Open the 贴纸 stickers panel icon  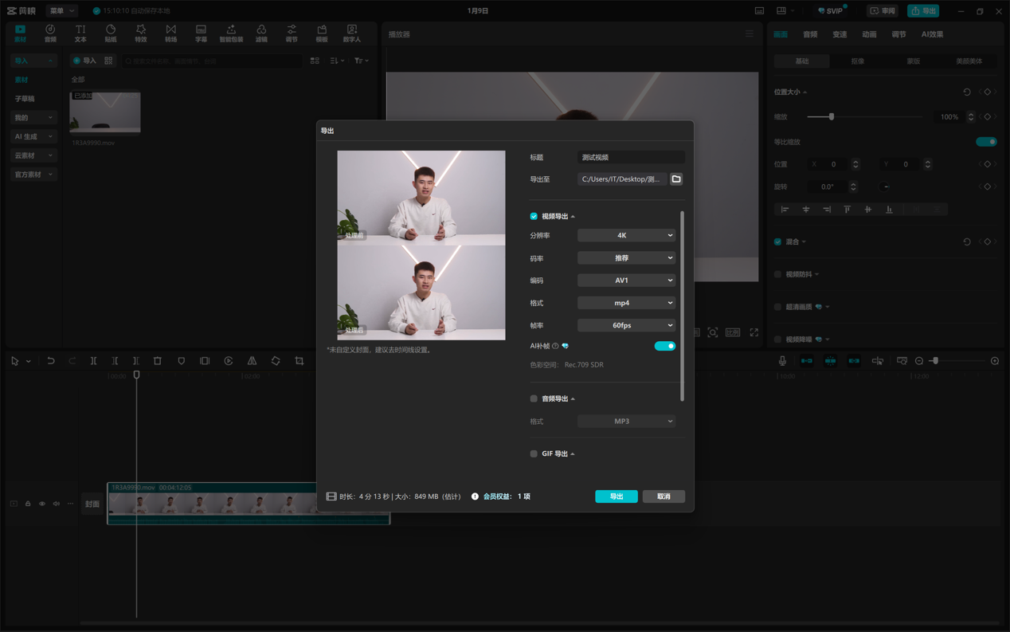tap(111, 33)
